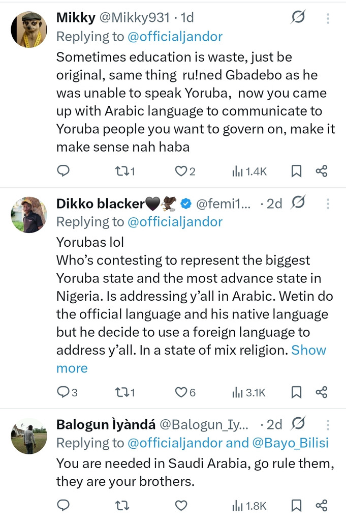The image size is (346, 521).
Task: Reply to Dikko blacker's tweet
Action: pyautogui.click(x=63, y=392)
